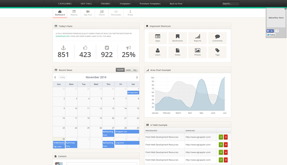This screenshot has height=165, width=287.
Task: Open the Dashboard tab
Action: [x=60, y=13]
